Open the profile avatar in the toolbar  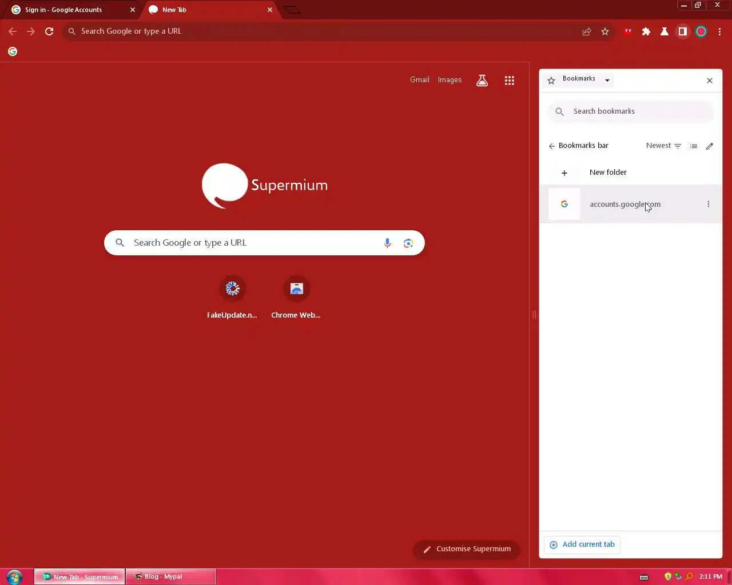[x=701, y=31]
